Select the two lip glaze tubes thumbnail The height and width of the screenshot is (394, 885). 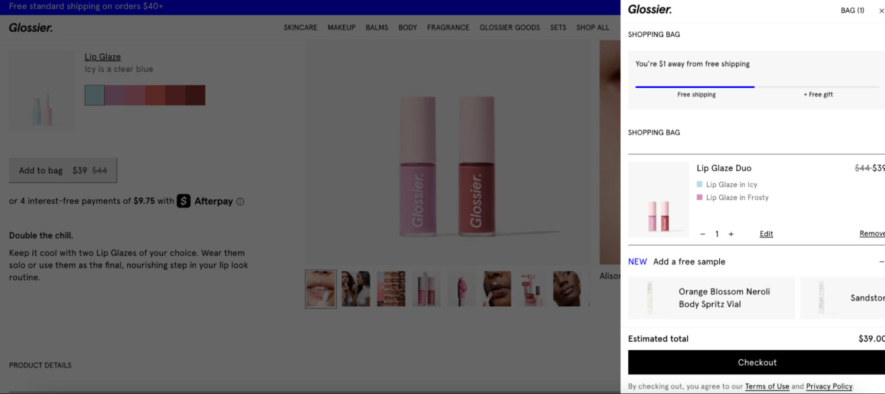[426, 289]
